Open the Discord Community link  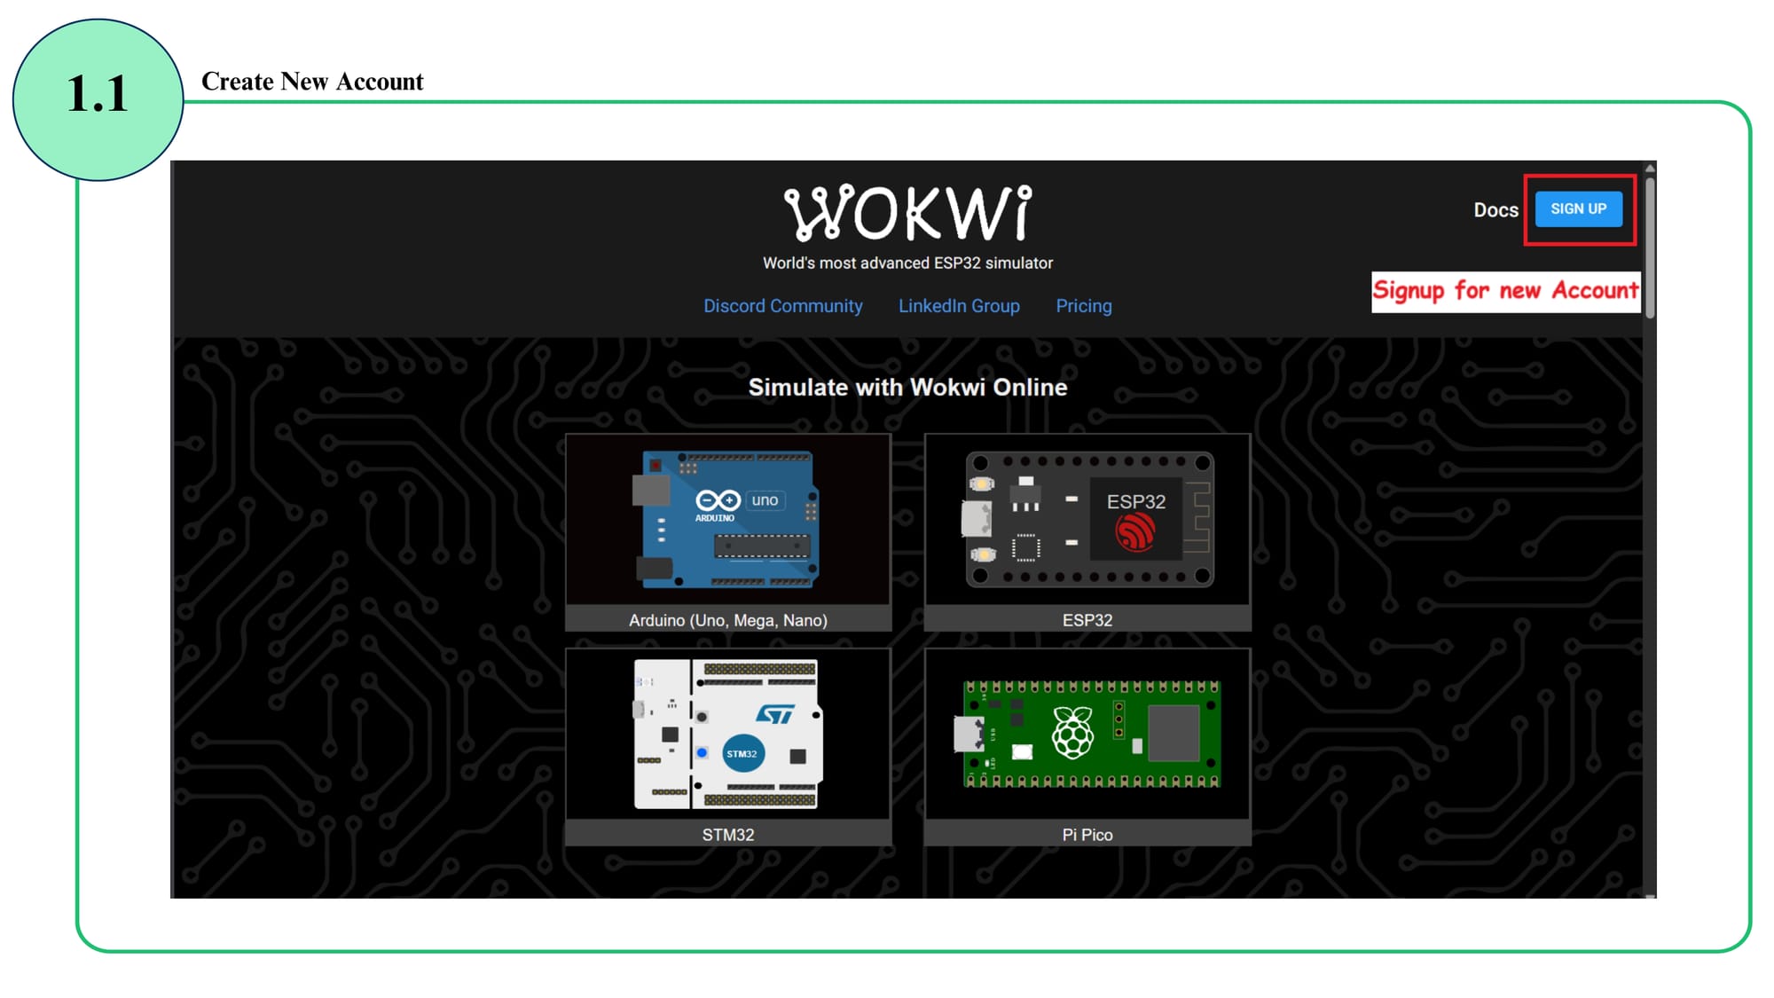click(x=782, y=306)
